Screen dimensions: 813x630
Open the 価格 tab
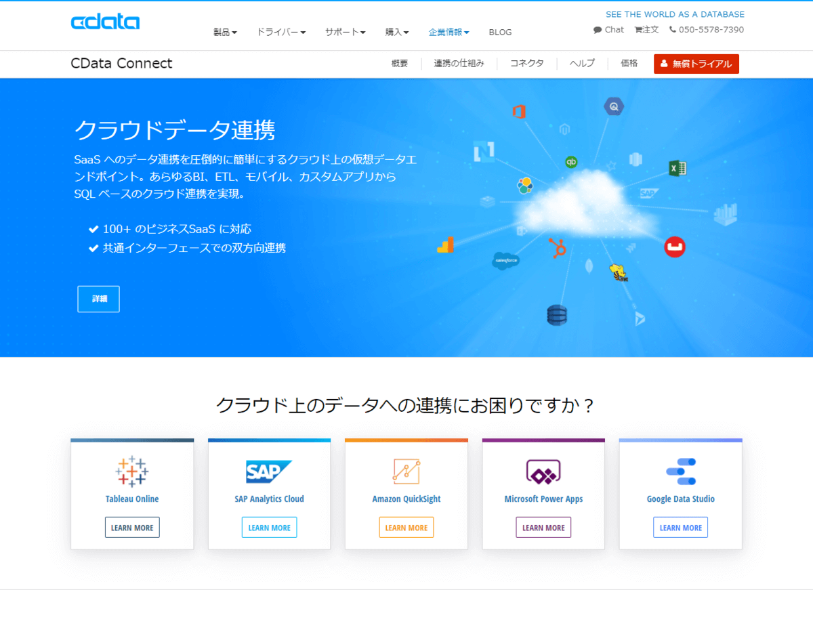click(629, 64)
